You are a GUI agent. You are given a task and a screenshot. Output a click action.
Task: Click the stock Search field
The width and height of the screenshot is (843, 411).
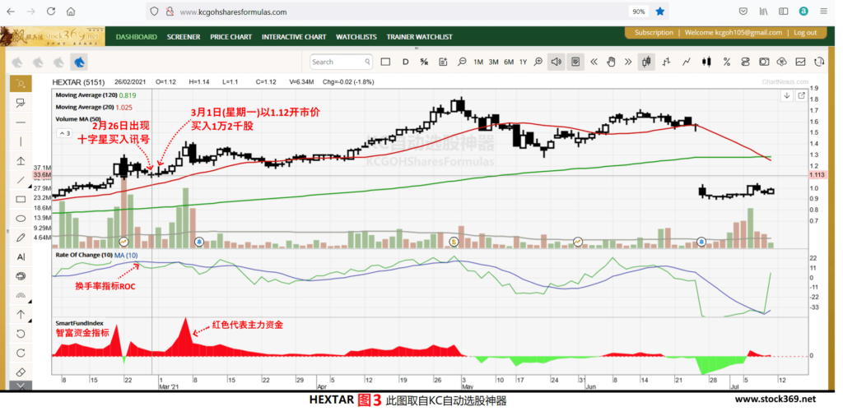[x=342, y=62]
